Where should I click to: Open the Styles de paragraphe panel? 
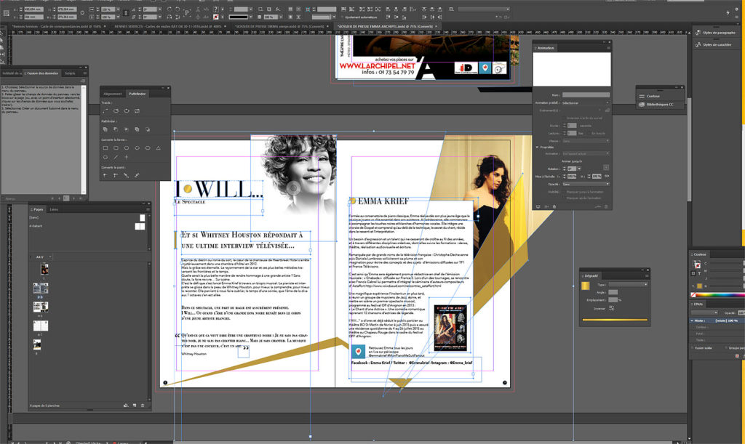(716, 33)
